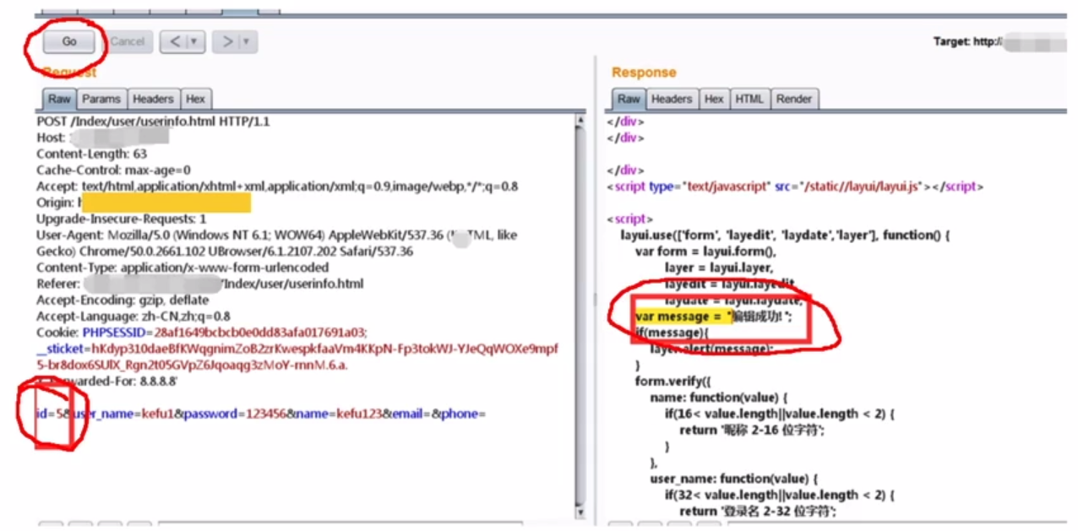Open the Headers tab in Response panel
The image size is (1078, 531).
(672, 99)
